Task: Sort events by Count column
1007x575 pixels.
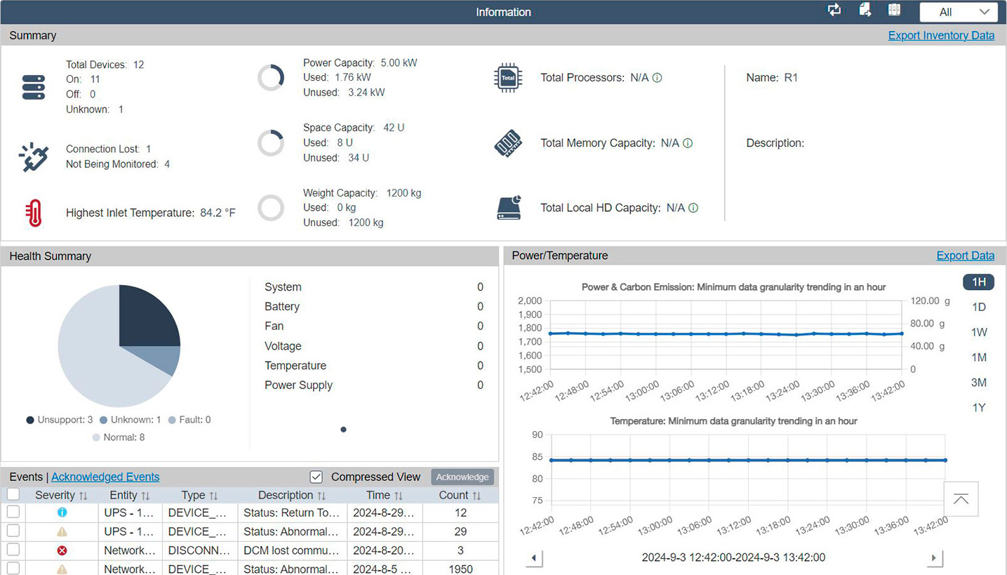Action: 460,495
